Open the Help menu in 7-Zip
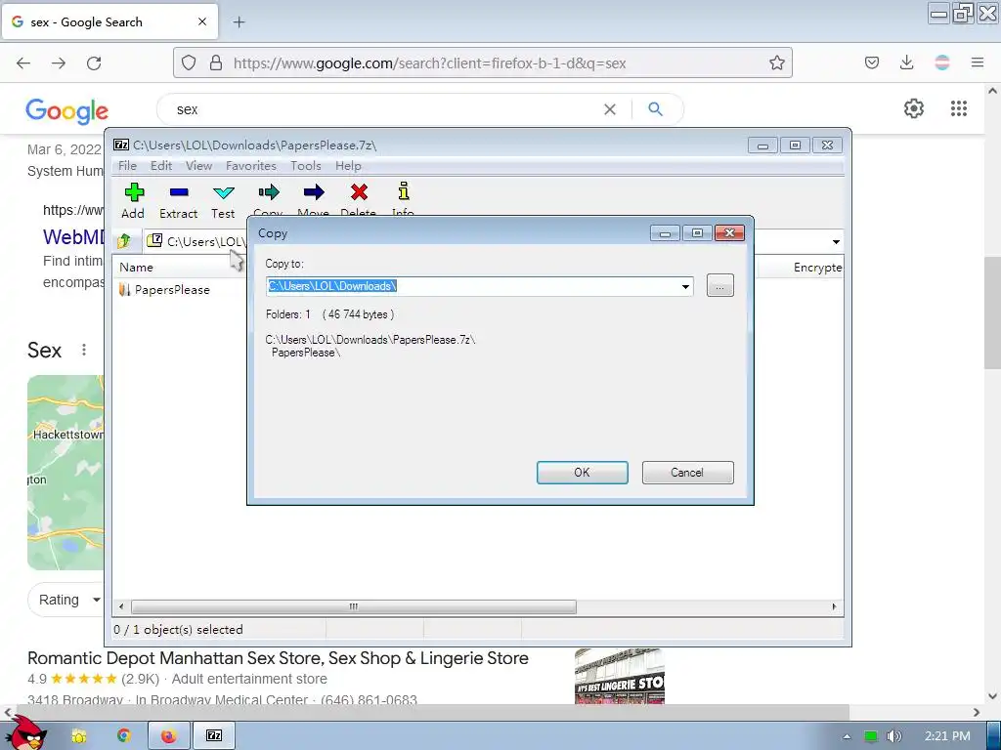Screen dimensions: 1001x750 (348, 166)
